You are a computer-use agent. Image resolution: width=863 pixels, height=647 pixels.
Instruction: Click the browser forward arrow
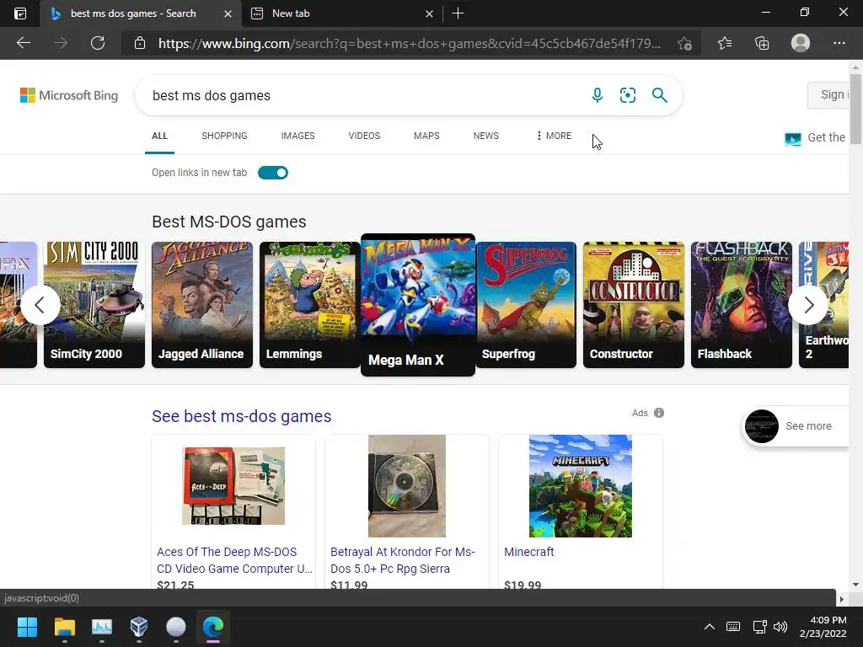pyautogui.click(x=61, y=43)
